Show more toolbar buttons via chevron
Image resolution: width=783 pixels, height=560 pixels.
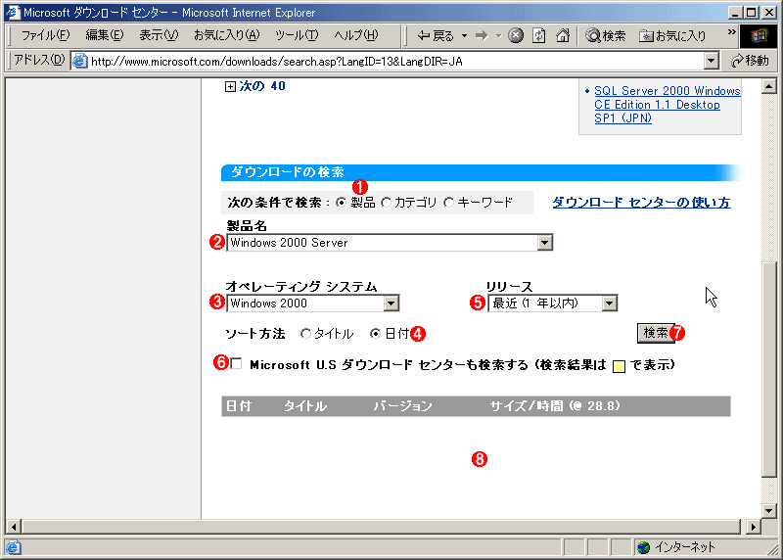pos(731,32)
